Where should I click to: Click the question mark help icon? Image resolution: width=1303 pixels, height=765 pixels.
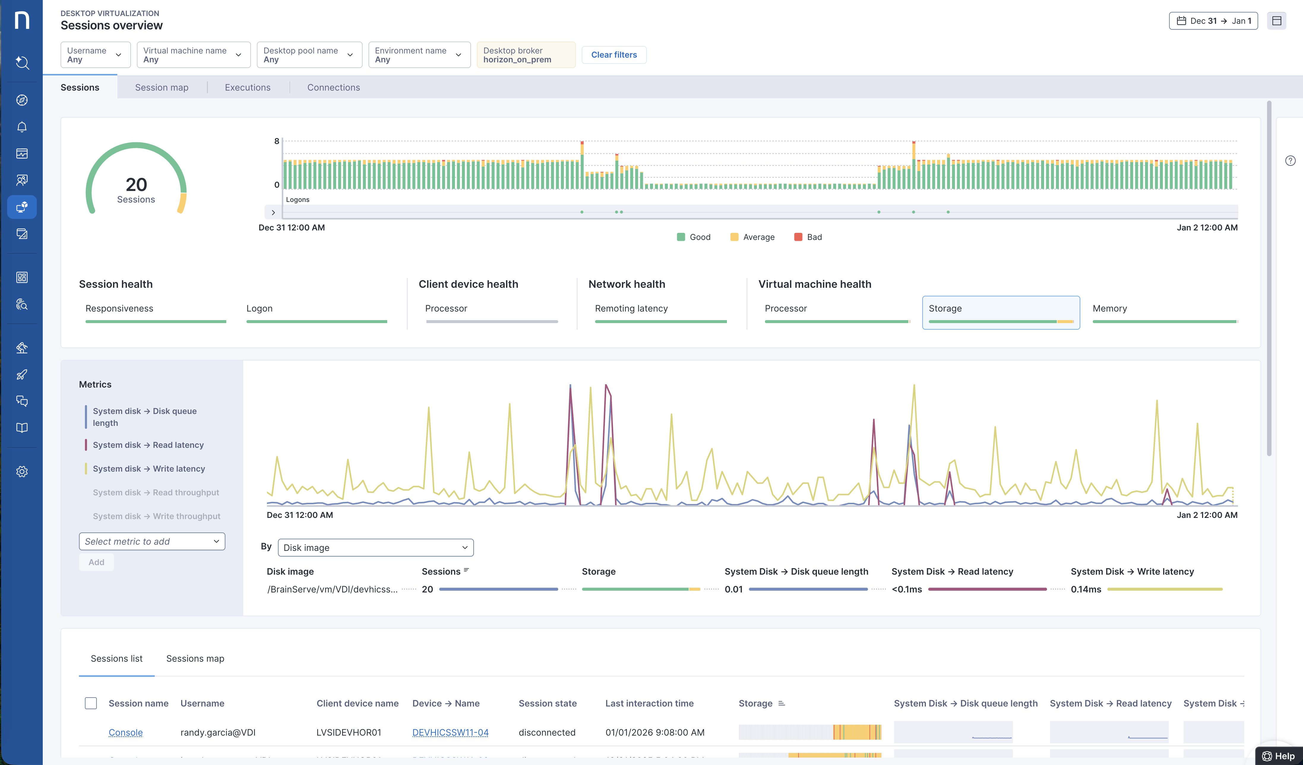point(1290,161)
